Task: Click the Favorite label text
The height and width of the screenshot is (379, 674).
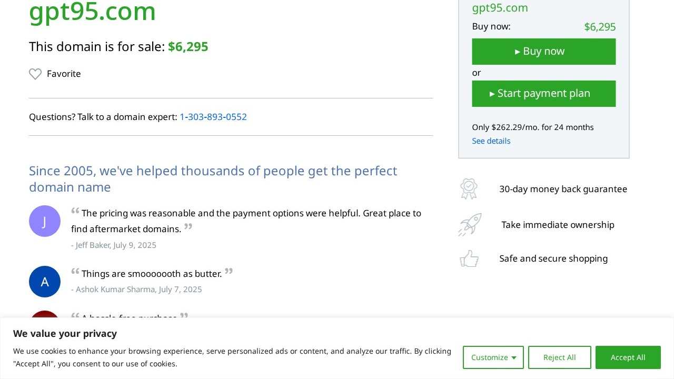Action: 64,74
